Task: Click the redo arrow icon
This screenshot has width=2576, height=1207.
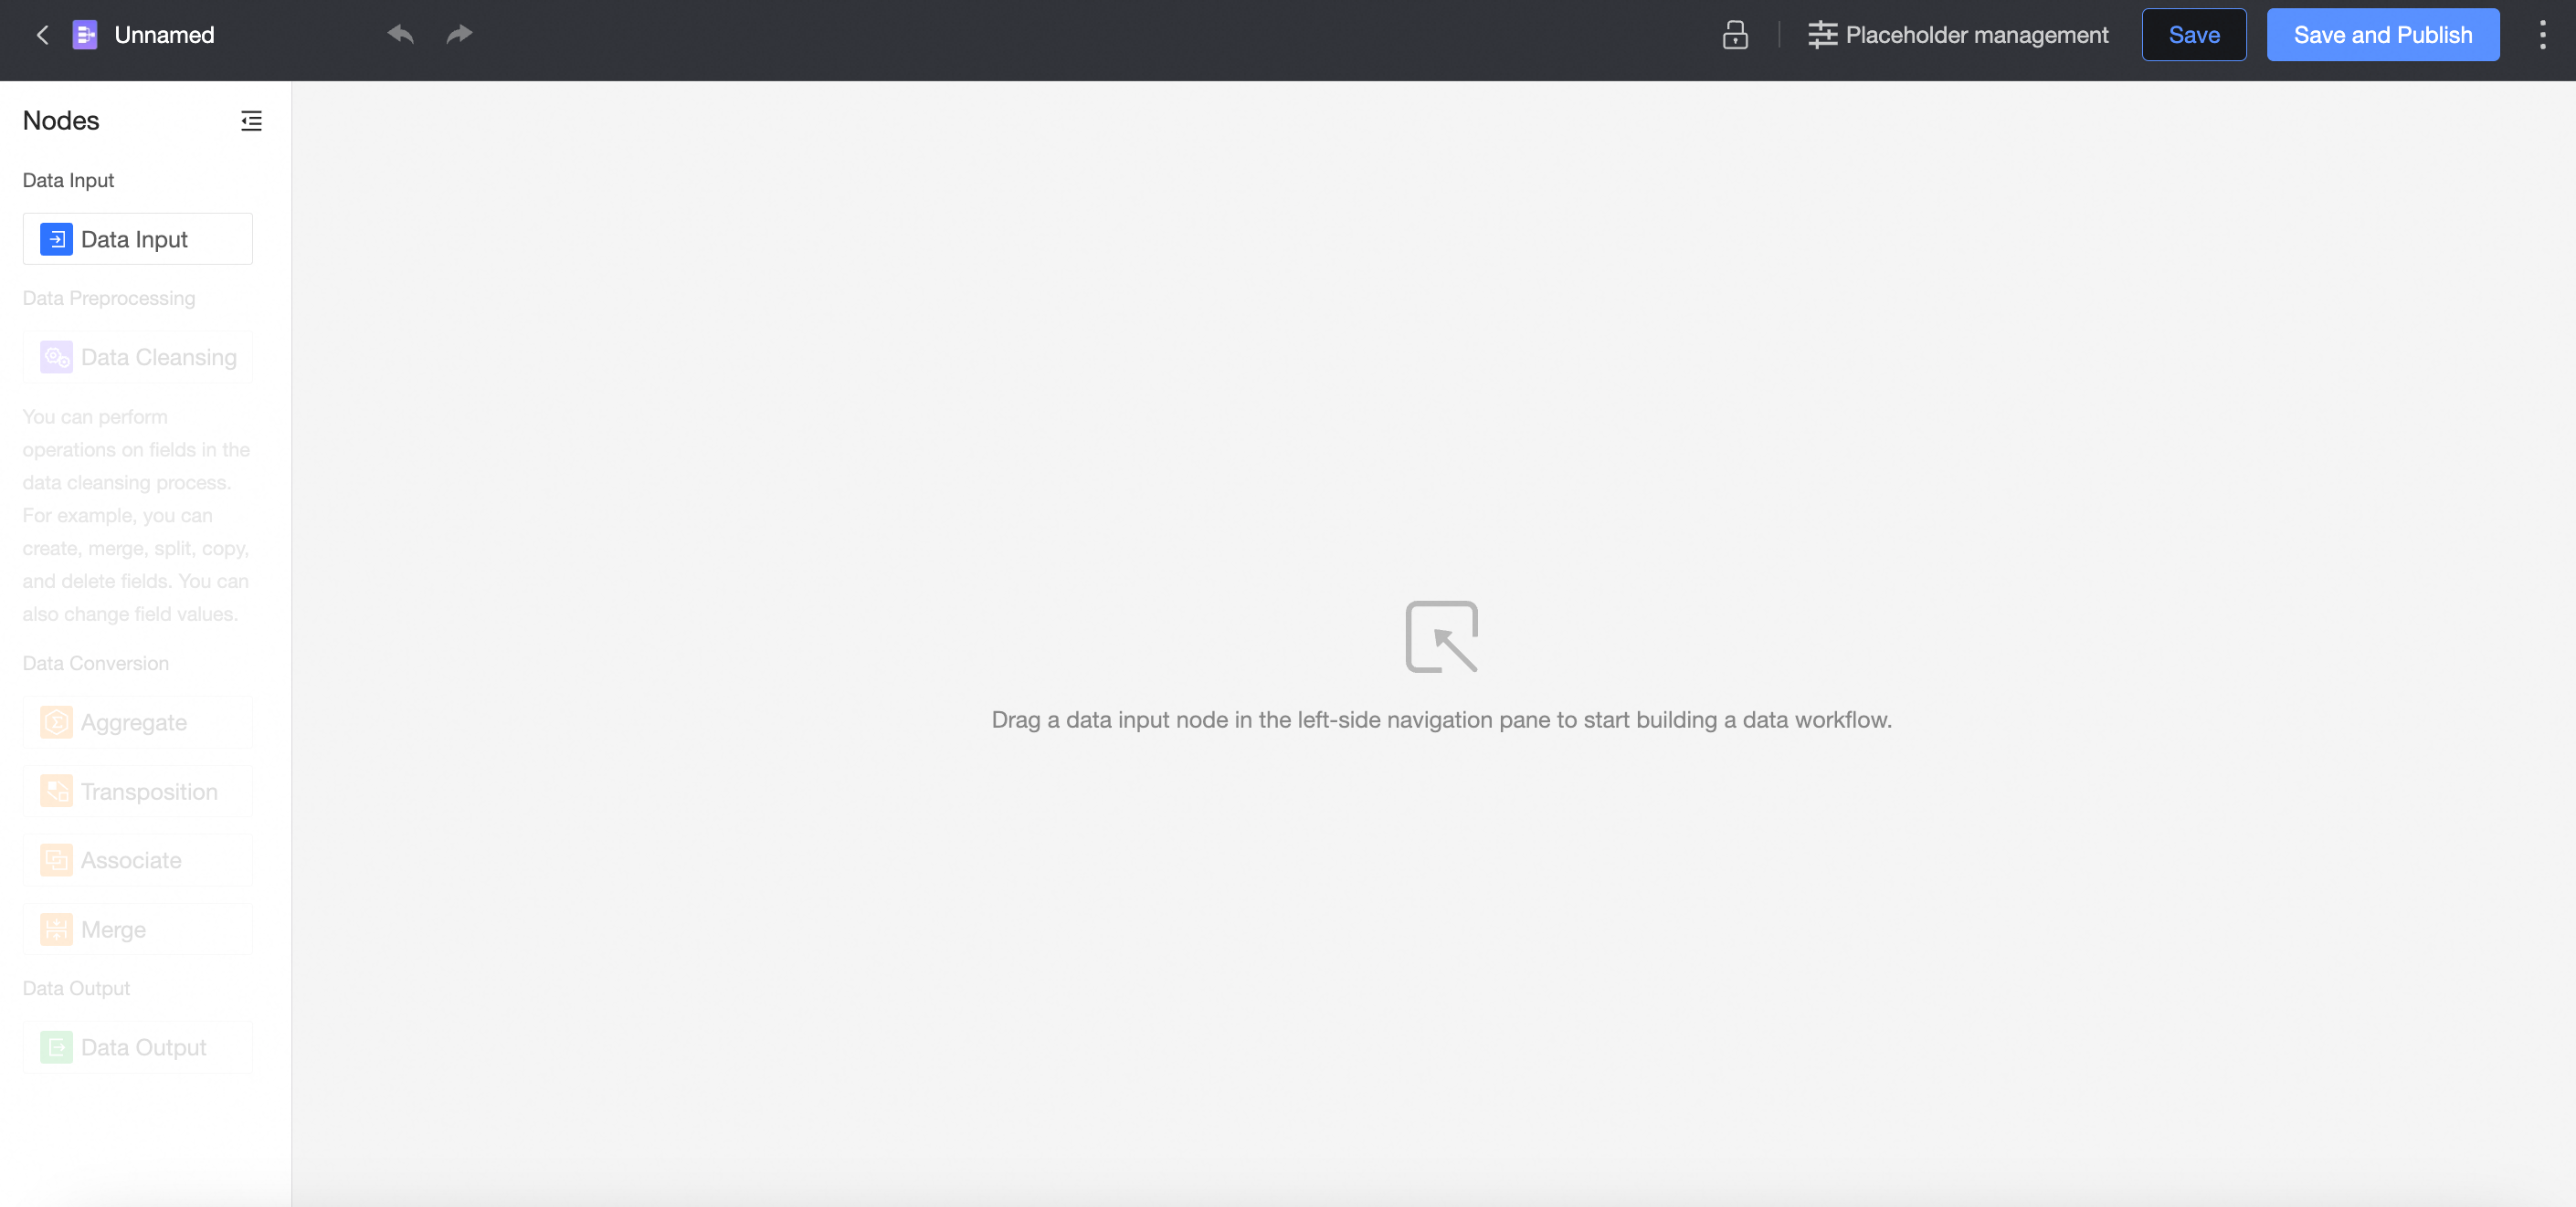Action: point(459,35)
